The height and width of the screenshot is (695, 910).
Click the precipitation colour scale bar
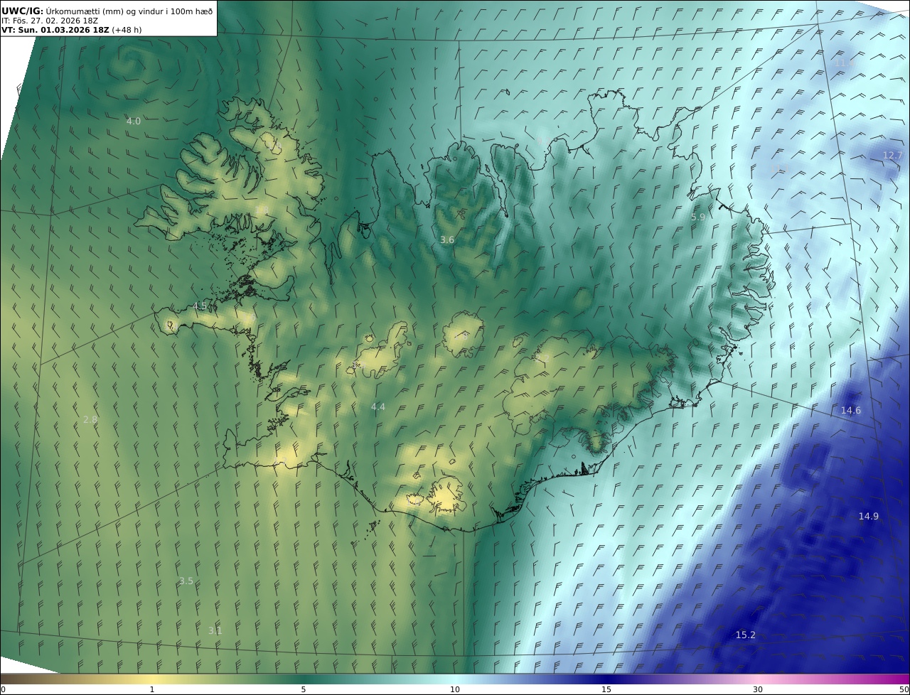tap(455, 679)
